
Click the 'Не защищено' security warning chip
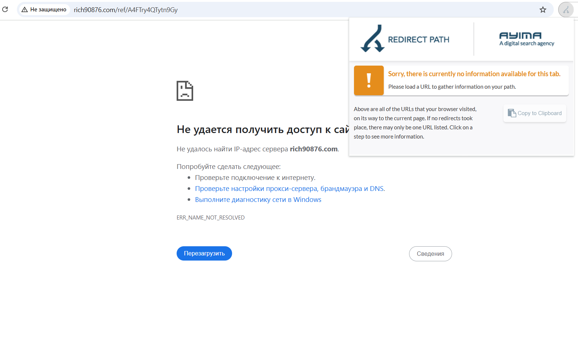(x=44, y=10)
